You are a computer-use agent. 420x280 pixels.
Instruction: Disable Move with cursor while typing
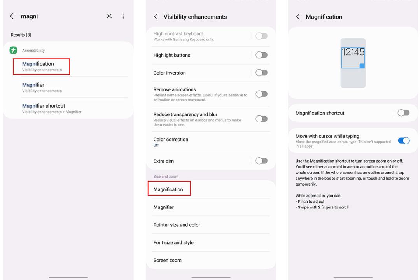pos(404,141)
